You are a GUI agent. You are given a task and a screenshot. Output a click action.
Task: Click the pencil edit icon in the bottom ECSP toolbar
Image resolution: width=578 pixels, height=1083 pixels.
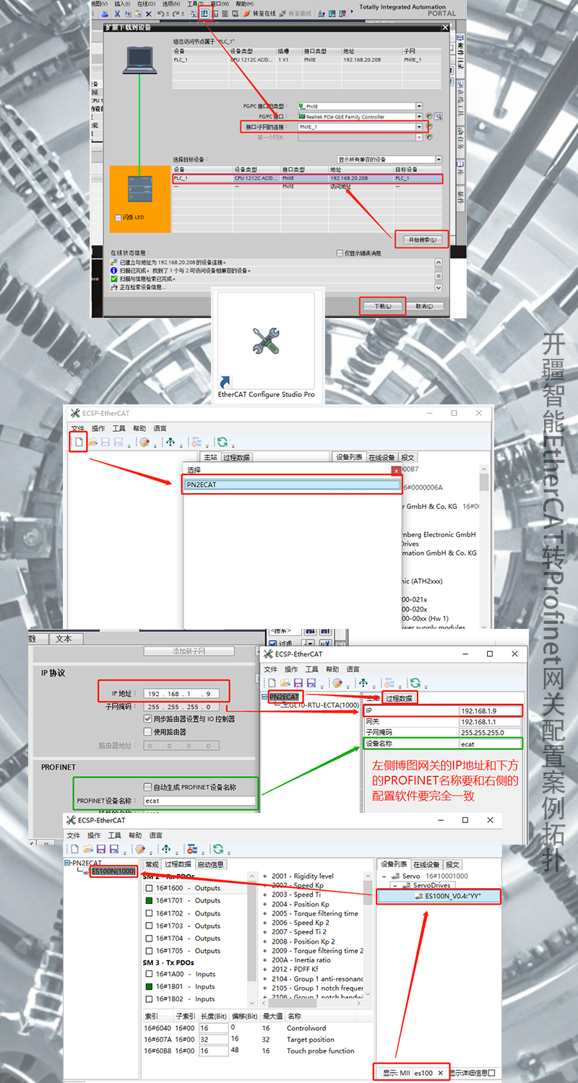[x=140, y=849]
